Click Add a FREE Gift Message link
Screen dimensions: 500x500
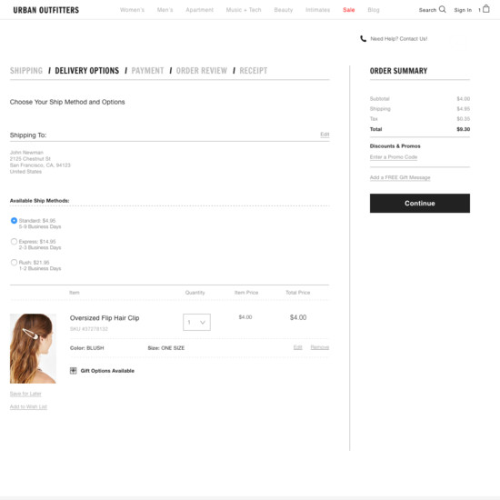(400, 177)
